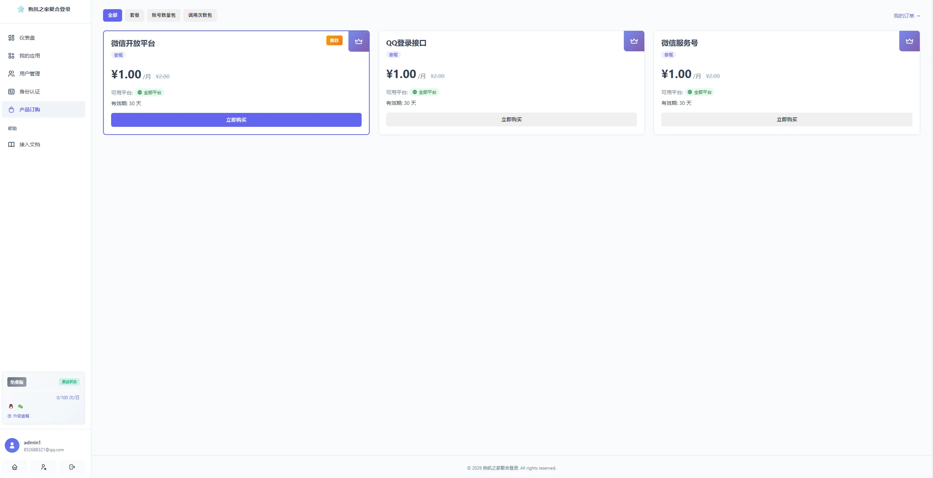
Task: Switch to 全部 filter tab
Action: coord(113,15)
